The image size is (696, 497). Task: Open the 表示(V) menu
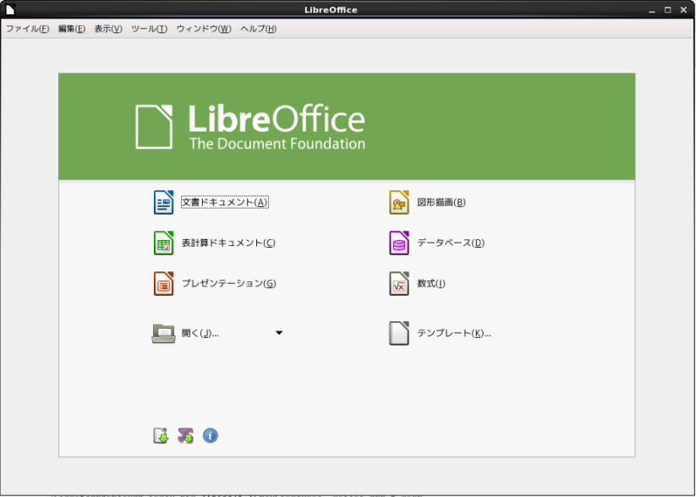click(108, 29)
